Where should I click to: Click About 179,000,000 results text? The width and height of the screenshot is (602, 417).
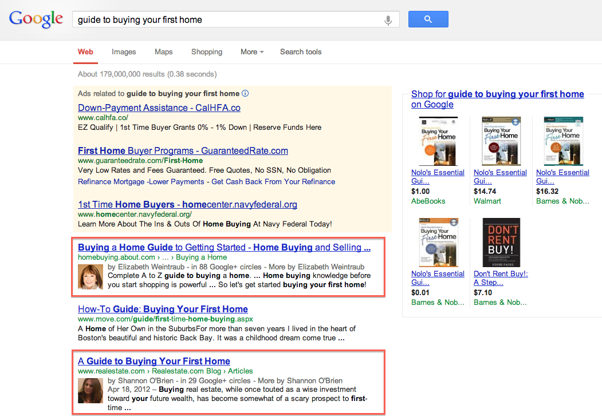(147, 74)
